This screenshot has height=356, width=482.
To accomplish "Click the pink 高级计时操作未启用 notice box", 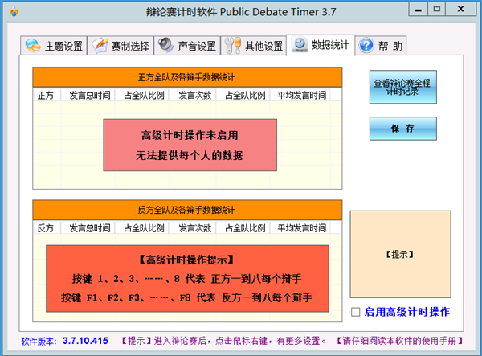I will pyautogui.click(x=190, y=145).
